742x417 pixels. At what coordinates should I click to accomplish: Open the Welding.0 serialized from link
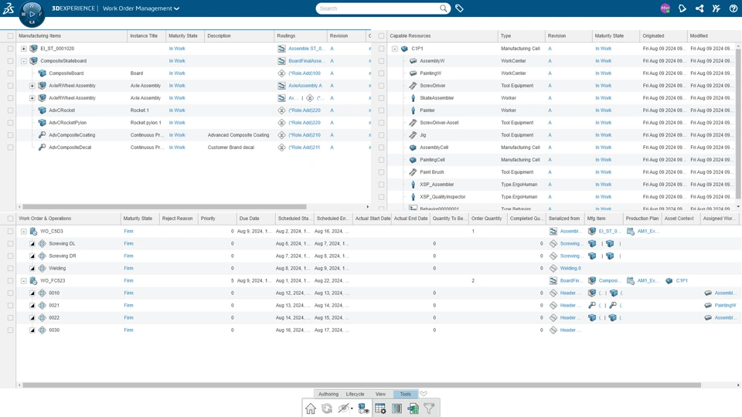(570, 268)
